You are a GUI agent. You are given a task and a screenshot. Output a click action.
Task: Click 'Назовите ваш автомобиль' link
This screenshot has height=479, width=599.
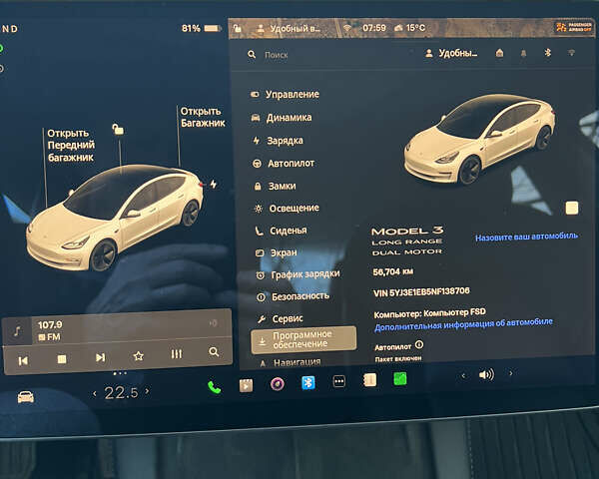526,238
